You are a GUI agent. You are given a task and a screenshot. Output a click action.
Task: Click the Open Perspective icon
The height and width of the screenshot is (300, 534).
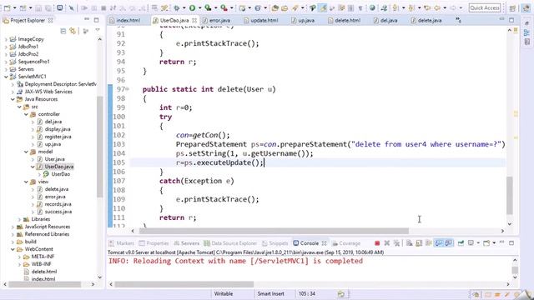pos(512,7)
